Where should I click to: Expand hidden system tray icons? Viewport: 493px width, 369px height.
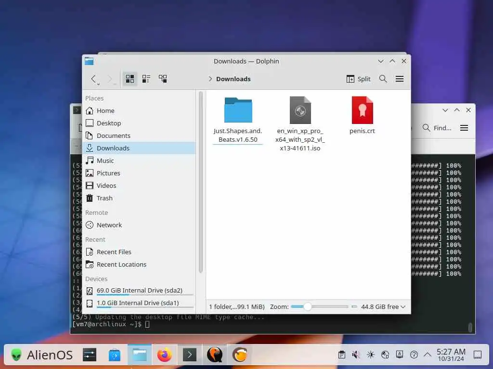[x=428, y=355]
